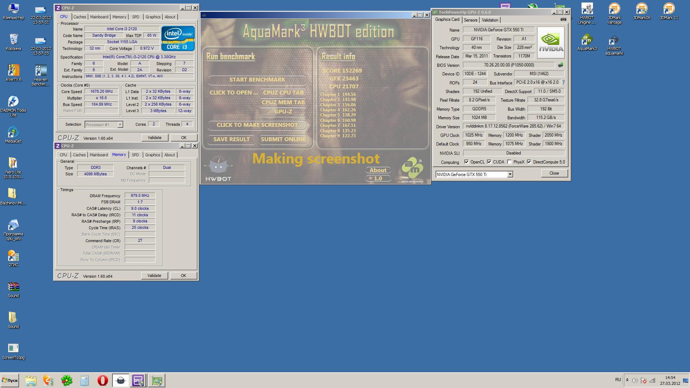Image resolution: width=690 pixels, height=388 pixels.
Task: Switch to the Validation tab in GPU-Z
Action: pyautogui.click(x=490, y=20)
